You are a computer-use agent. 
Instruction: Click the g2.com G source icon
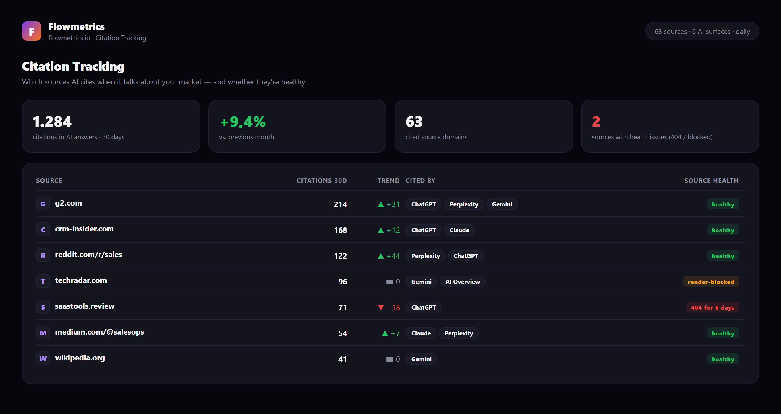click(43, 204)
